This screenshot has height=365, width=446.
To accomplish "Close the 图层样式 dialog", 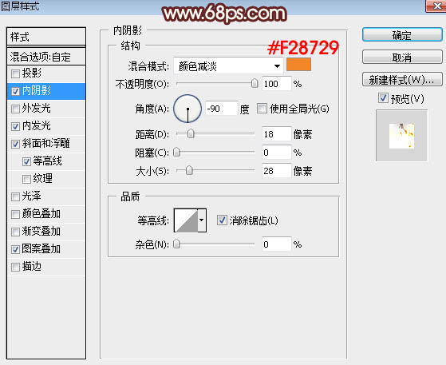I will point(436,6).
